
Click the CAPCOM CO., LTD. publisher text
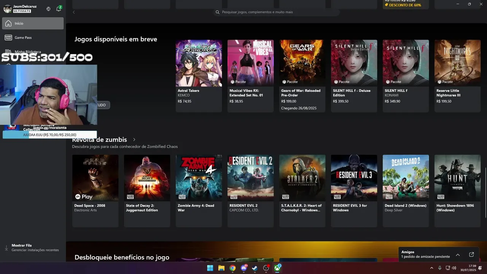click(x=244, y=210)
